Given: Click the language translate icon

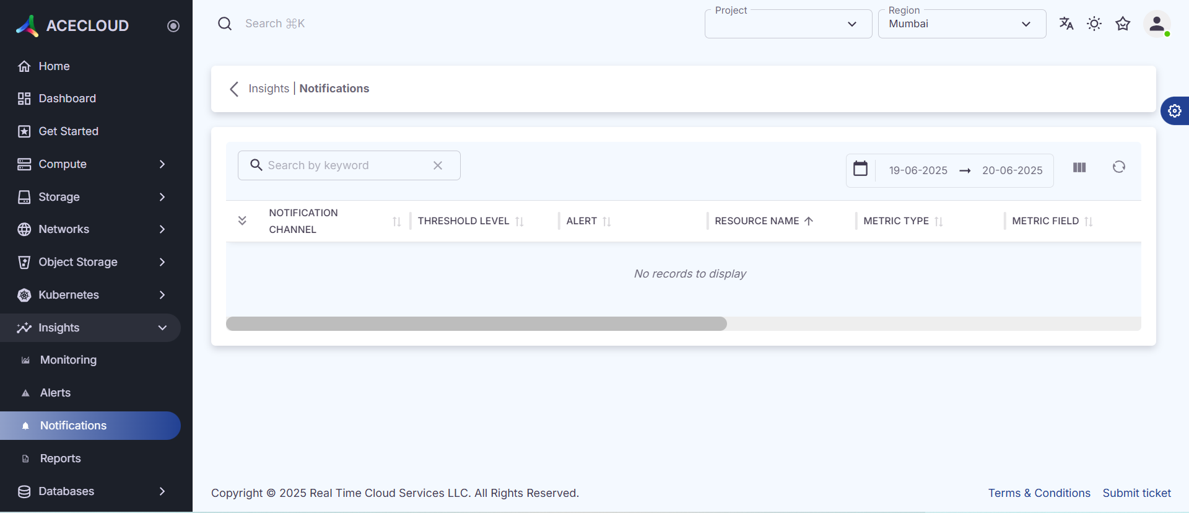Looking at the screenshot, I should [x=1066, y=24].
